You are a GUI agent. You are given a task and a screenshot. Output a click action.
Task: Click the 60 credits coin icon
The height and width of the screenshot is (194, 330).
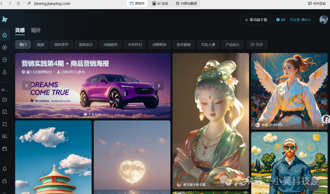278,20
